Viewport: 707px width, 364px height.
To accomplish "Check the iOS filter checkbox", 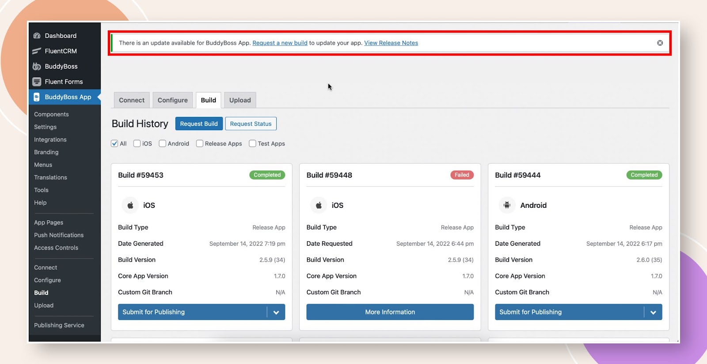I will pyautogui.click(x=137, y=143).
